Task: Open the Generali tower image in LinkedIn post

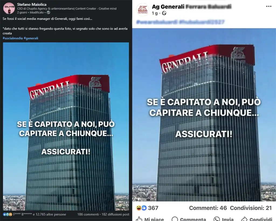Action: pyautogui.click(x=66, y=126)
